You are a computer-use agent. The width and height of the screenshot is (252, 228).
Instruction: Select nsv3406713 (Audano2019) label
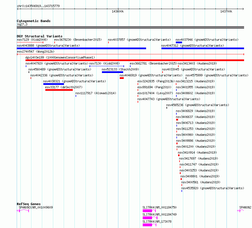[196, 123]
